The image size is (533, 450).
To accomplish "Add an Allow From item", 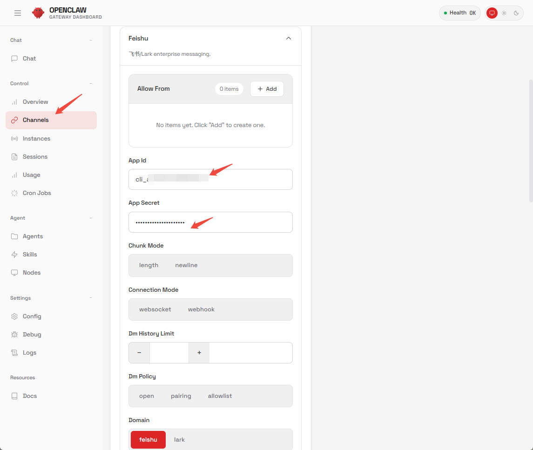I will point(267,89).
